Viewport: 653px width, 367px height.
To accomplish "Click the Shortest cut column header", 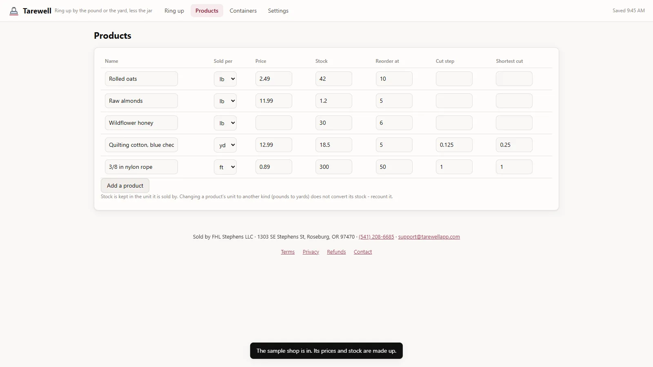I will coord(509,61).
